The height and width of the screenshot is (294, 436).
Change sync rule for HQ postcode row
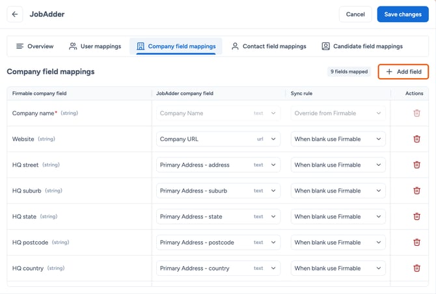click(338, 243)
